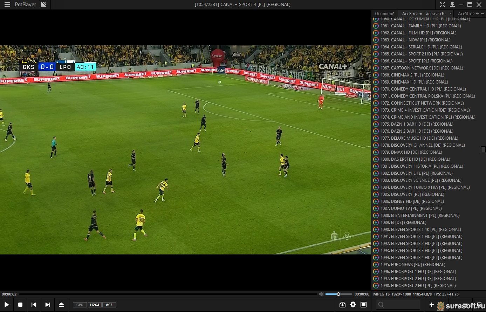Skip to the next playlist item
The width and height of the screenshot is (486, 312).
coord(48,305)
